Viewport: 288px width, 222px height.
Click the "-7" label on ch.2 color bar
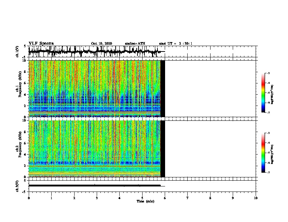[268, 173]
